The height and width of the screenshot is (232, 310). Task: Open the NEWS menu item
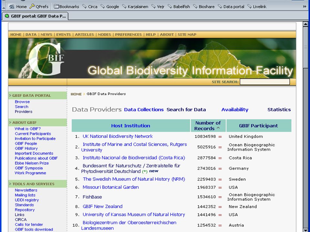pyautogui.click(x=46, y=34)
